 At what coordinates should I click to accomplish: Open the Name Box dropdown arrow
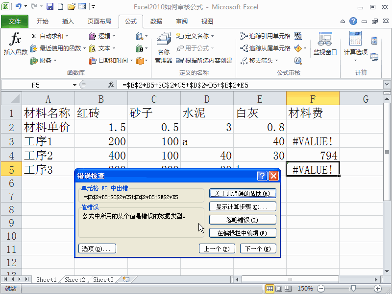(x=74, y=84)
